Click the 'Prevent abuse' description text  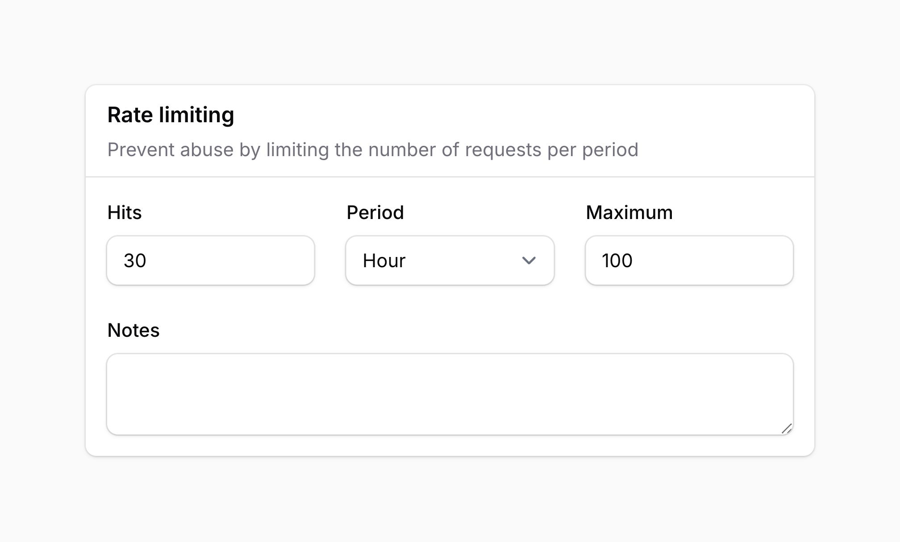[x=373, y=150]
